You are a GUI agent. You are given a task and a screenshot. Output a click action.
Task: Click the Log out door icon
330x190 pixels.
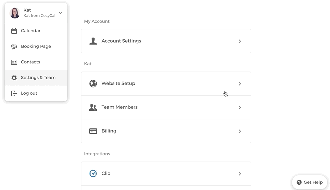click(14, 93)
